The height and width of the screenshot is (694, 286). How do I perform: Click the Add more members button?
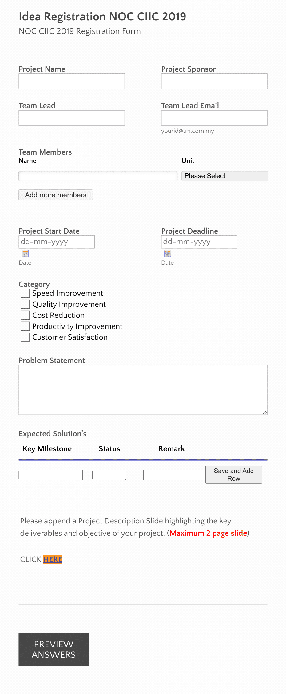click(56, 195)
